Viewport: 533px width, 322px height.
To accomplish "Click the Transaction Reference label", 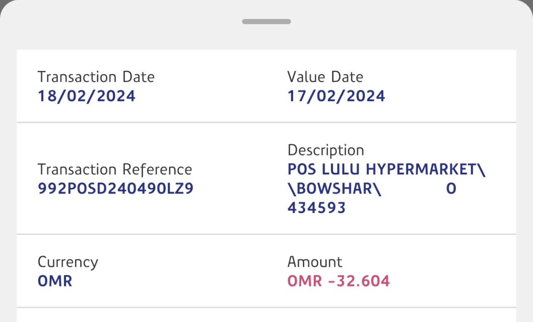I will [115, 169].
